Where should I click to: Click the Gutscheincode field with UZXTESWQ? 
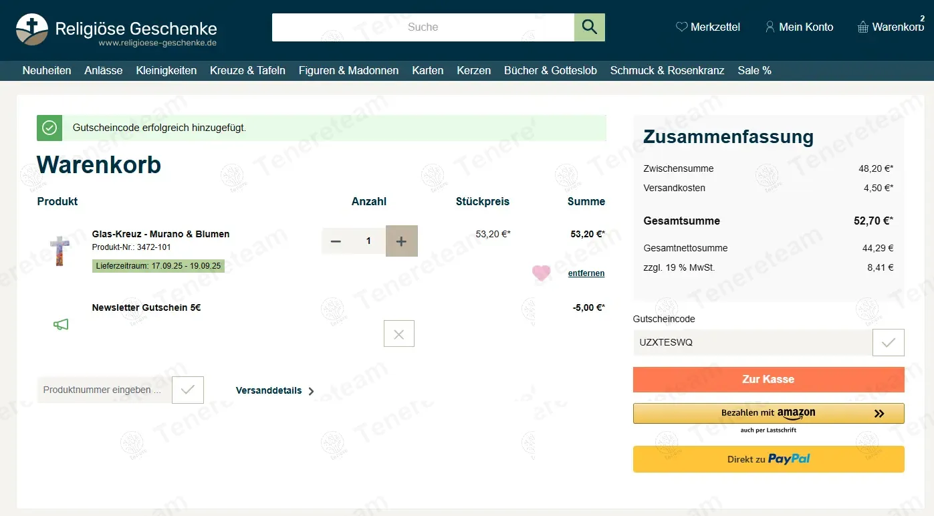click(x=753, y=342)
